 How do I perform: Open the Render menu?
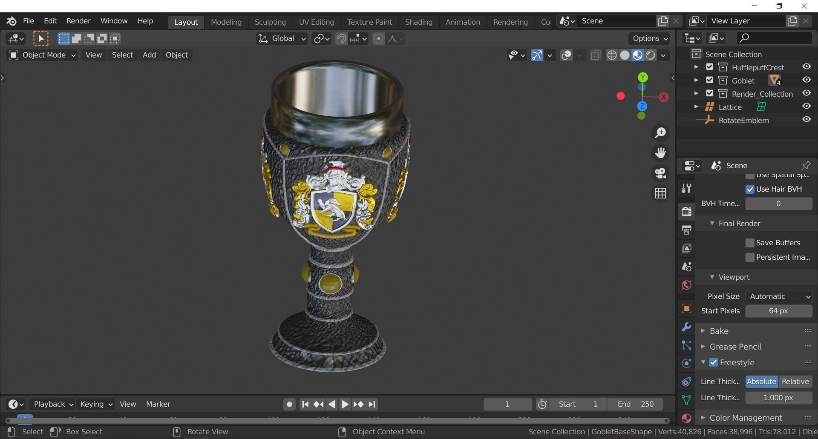pyautogui.click(x=78, y=21)
